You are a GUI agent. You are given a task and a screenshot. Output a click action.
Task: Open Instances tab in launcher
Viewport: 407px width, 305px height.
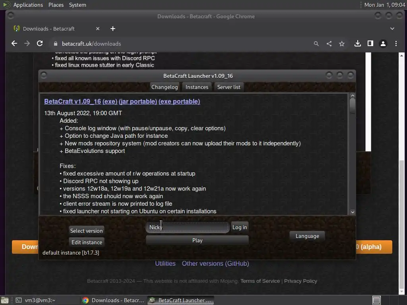(197, 87)
